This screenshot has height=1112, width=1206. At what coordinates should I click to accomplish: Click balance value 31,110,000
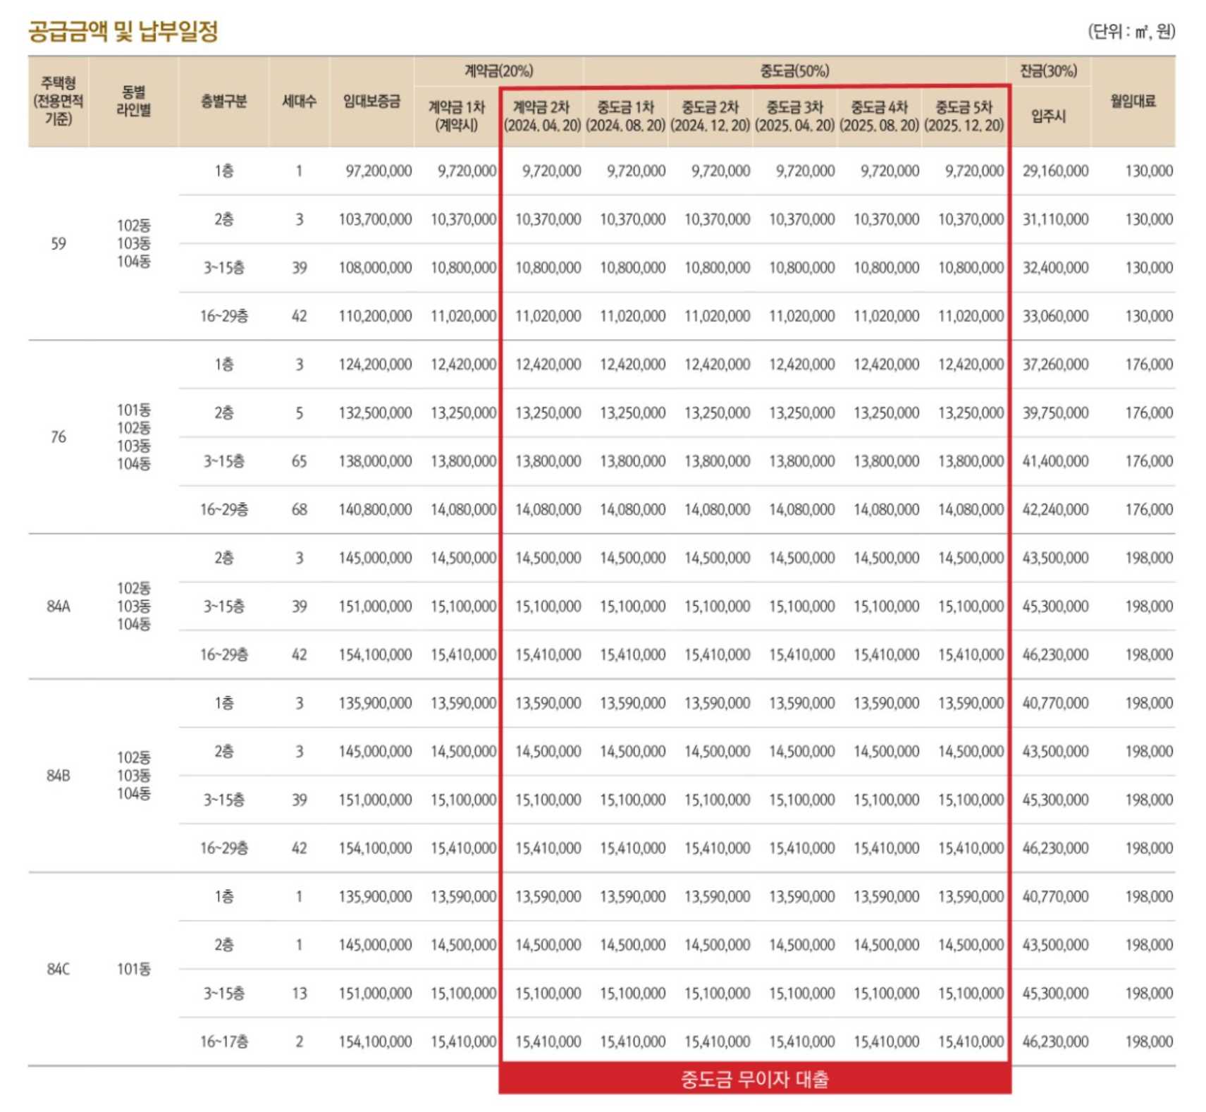click(x=1055, y=220)
